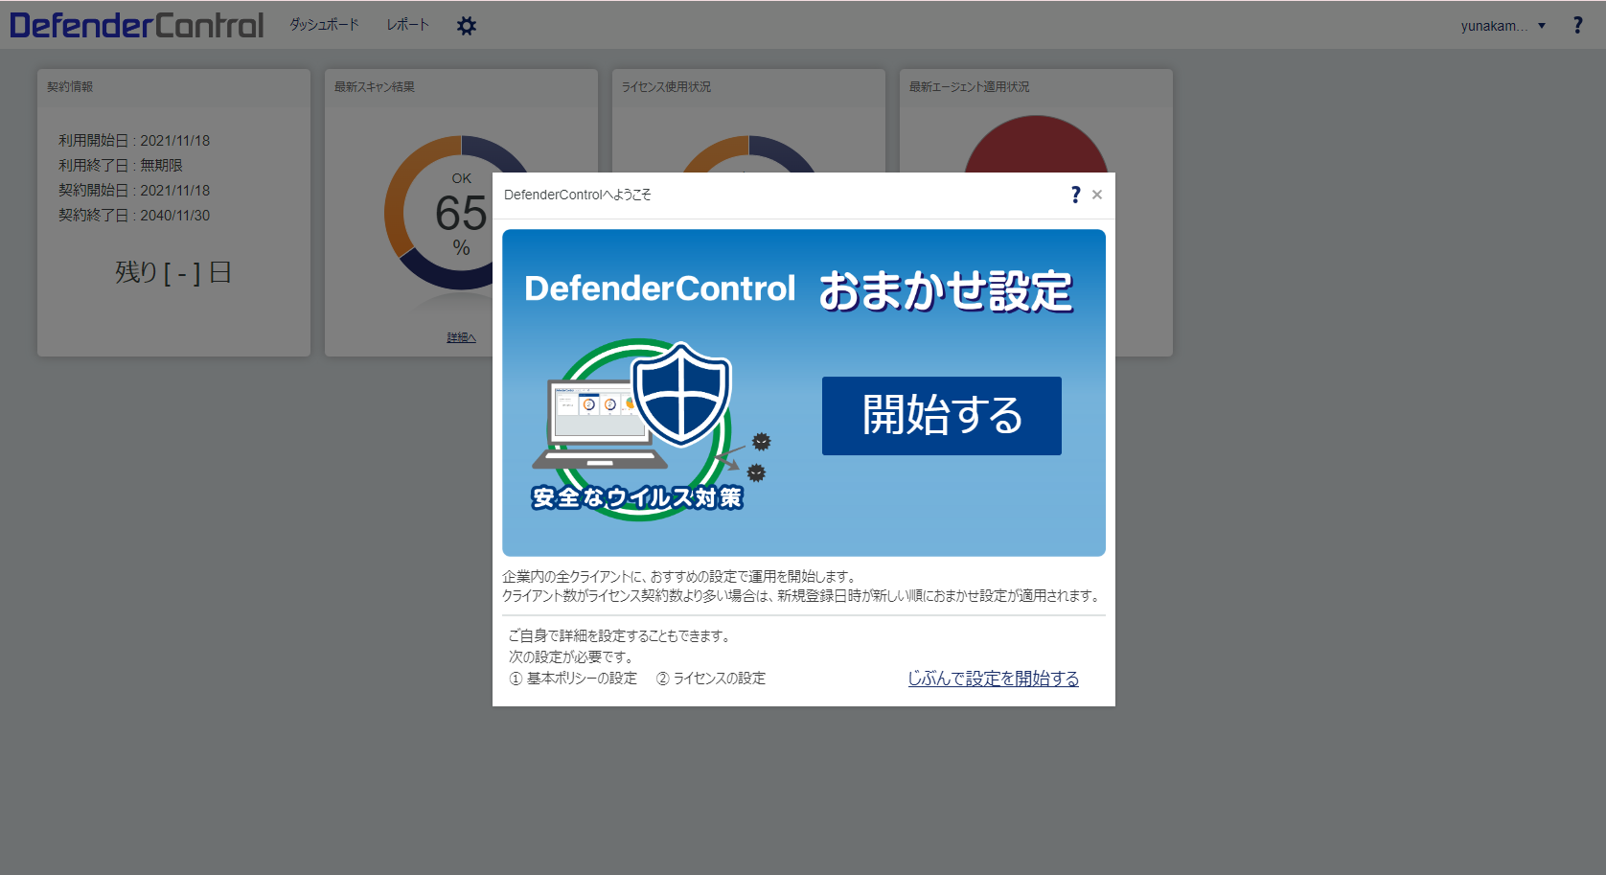Select 利用終了日 : 無期限 text
The height and width of the screenshot is (875, 1606).
click(121, 166)
